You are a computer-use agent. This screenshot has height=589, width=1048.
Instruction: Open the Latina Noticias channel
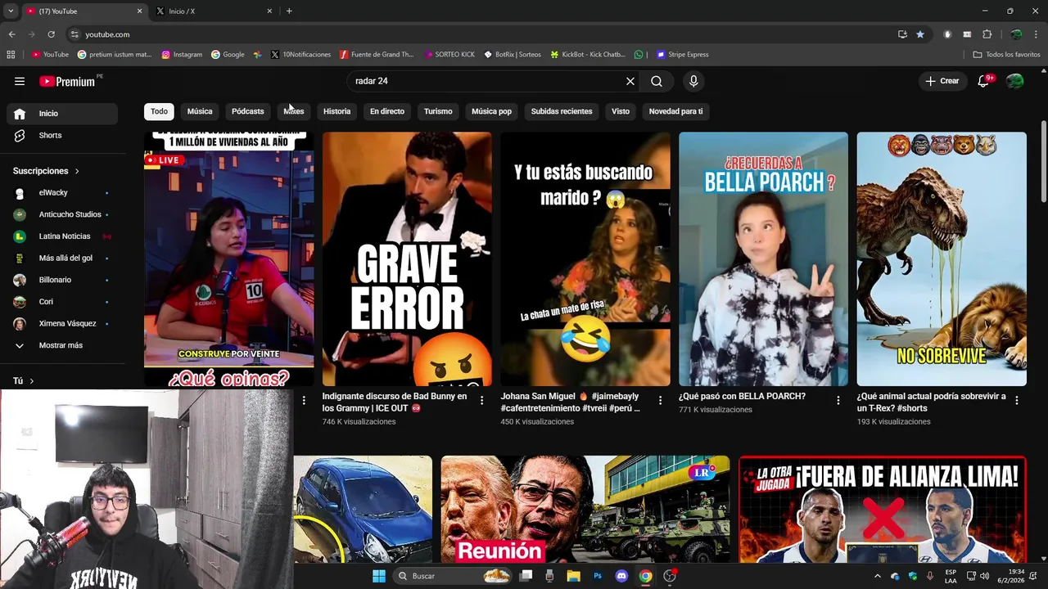coord(62,236)
